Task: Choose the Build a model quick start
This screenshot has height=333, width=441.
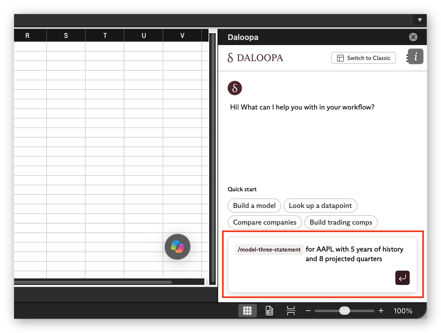Action: pyautogui.click(x=254, y=206)
